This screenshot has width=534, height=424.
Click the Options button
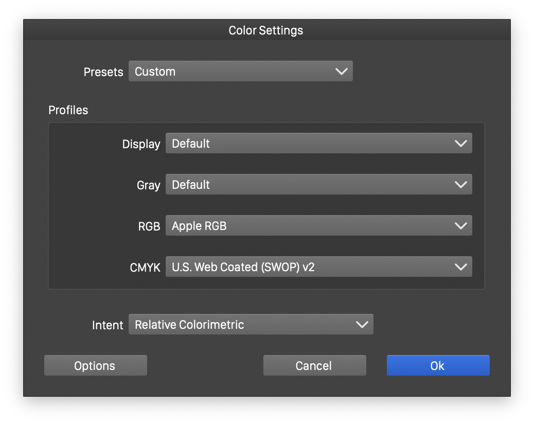pyautogui.click(x=95, y=365)
